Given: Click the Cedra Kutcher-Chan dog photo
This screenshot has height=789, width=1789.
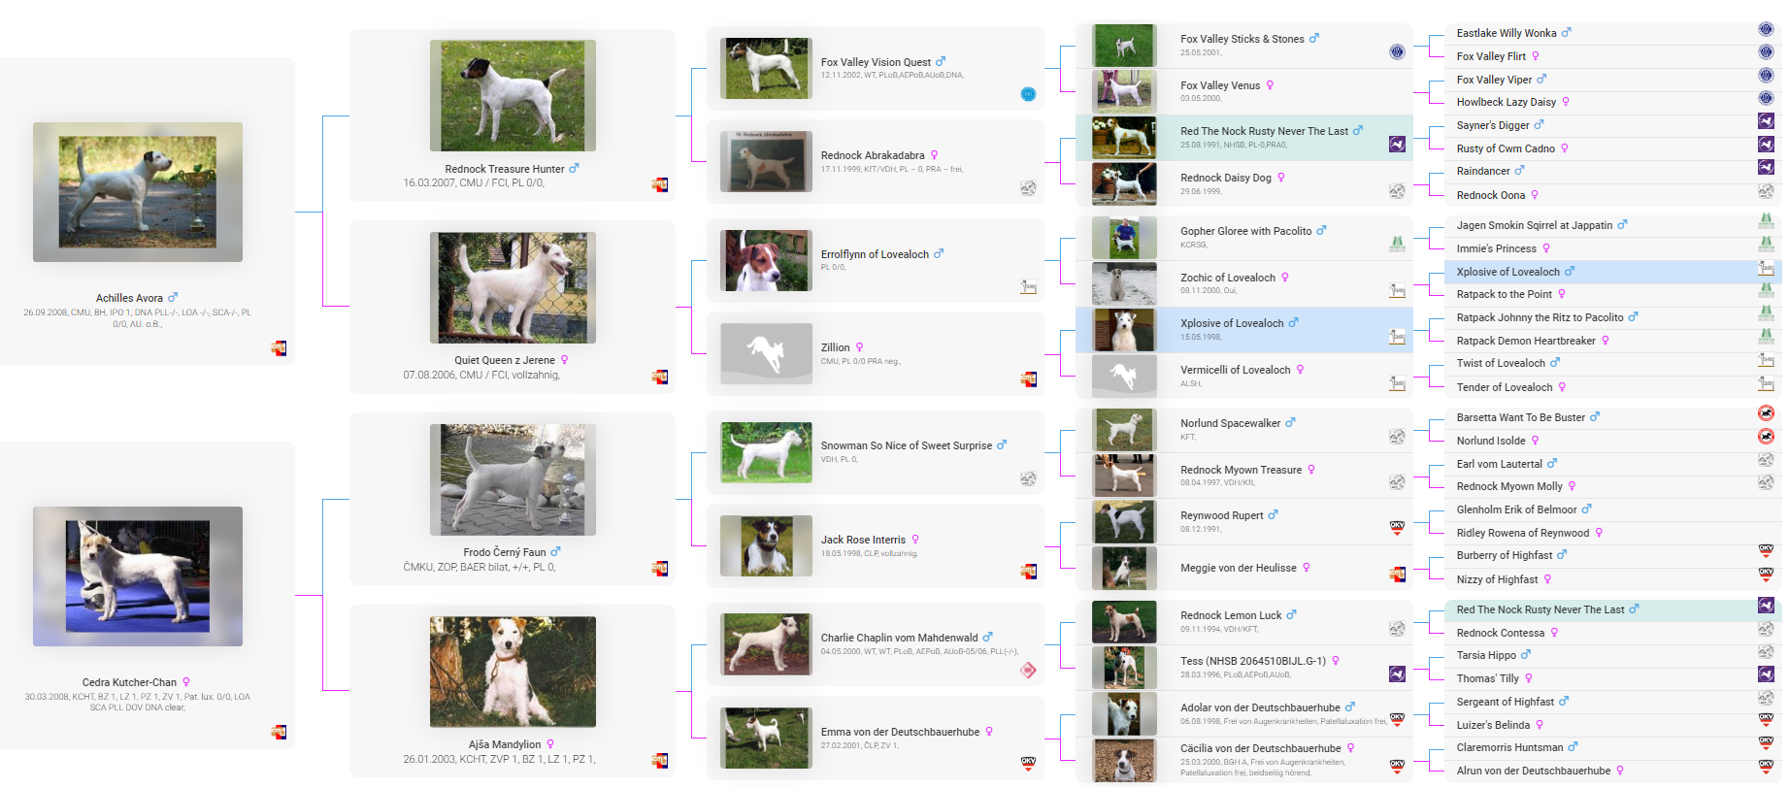Looking at the screenshot, I should click(138, 576).
